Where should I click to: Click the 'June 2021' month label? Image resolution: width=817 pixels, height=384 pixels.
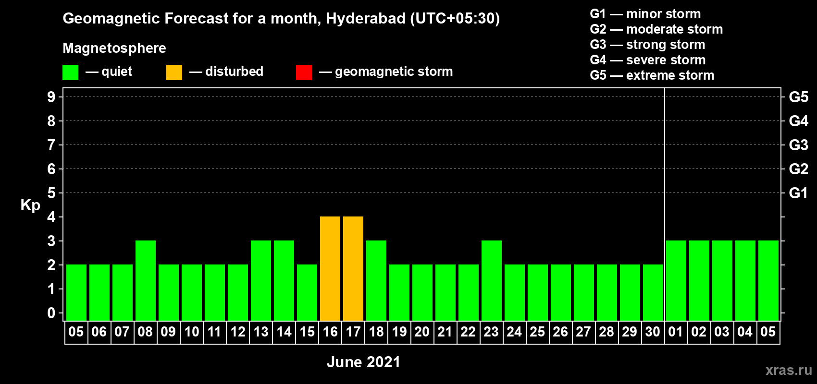363,362
